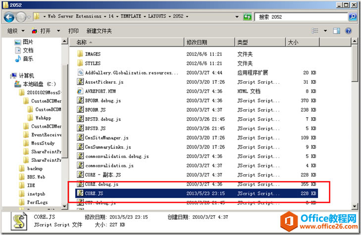This screenshot has height=235, width=361.
Task: Click the search magnifier button
Action: pos(353,17)
